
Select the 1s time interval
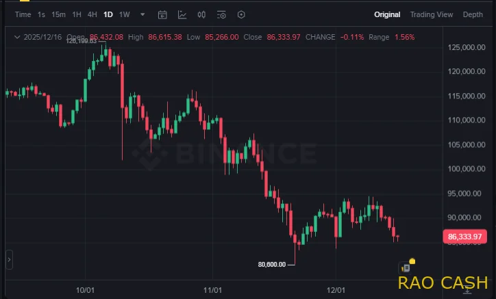pyautogui.click(x=42, y=14)
